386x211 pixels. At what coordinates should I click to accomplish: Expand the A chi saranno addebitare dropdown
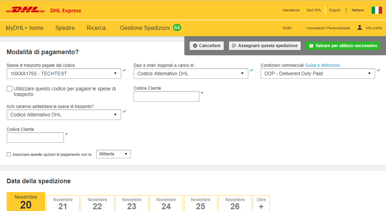pyautogui.click(x=64, y=115)
